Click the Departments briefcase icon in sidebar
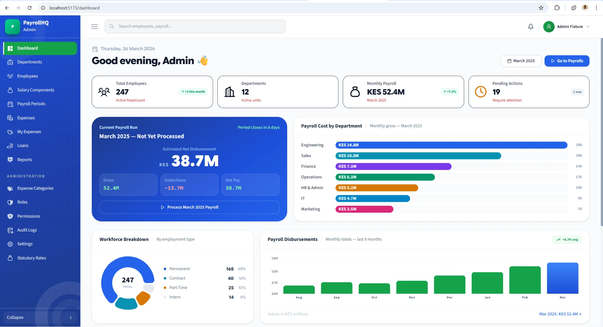 [10, 62]
